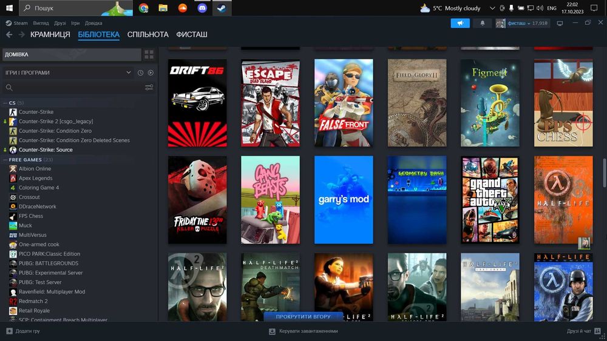Open advanced filter options icon
Viewport: 607px width, 341px height.
(149, 88)
